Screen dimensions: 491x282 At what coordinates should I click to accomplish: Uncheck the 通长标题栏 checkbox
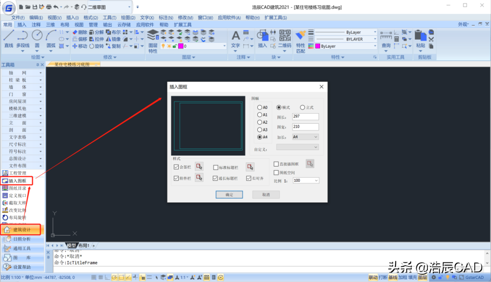pos(215,178)
